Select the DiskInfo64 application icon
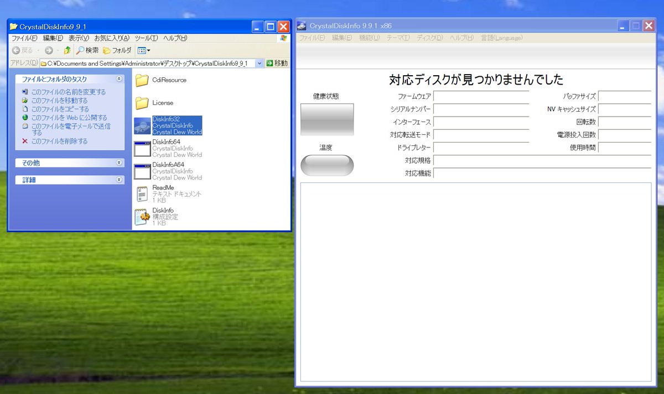The height and width of the screenshot is (394, 664). 143,149
